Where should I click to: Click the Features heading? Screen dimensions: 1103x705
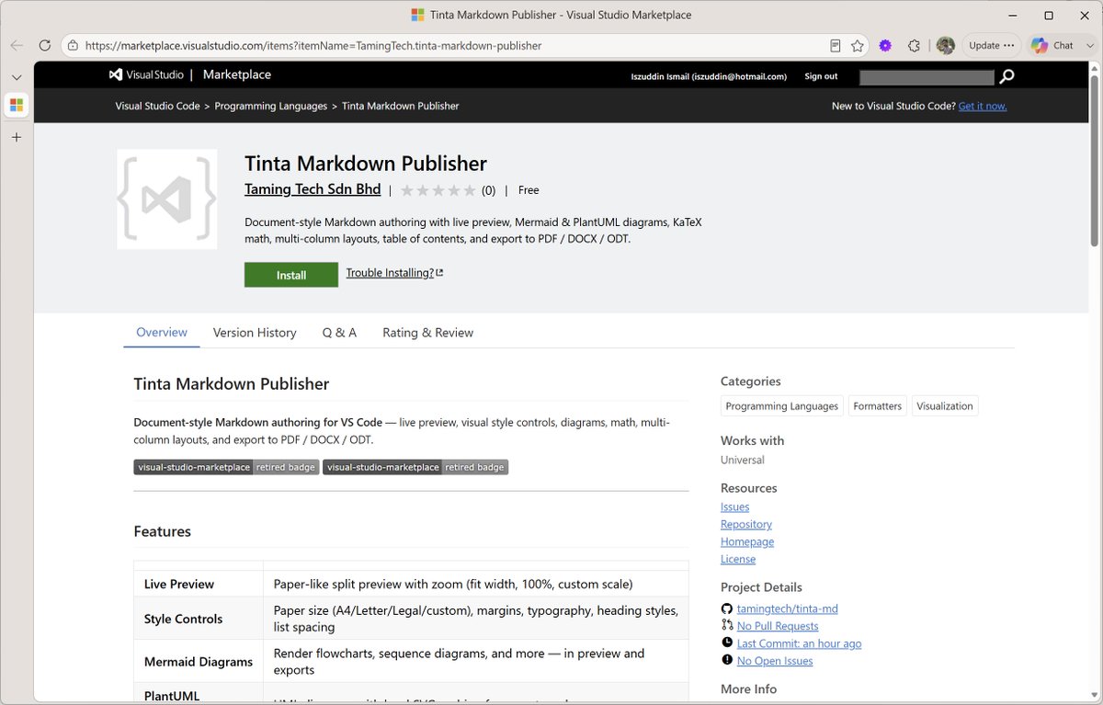click(163, 531)
